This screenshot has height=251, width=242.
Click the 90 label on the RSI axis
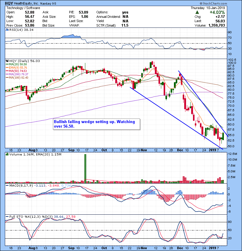click(x=230, y=32)
